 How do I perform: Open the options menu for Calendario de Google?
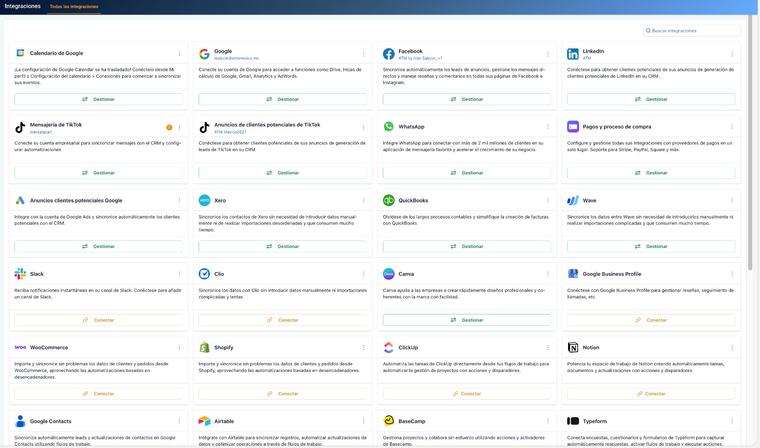(180, 53)
